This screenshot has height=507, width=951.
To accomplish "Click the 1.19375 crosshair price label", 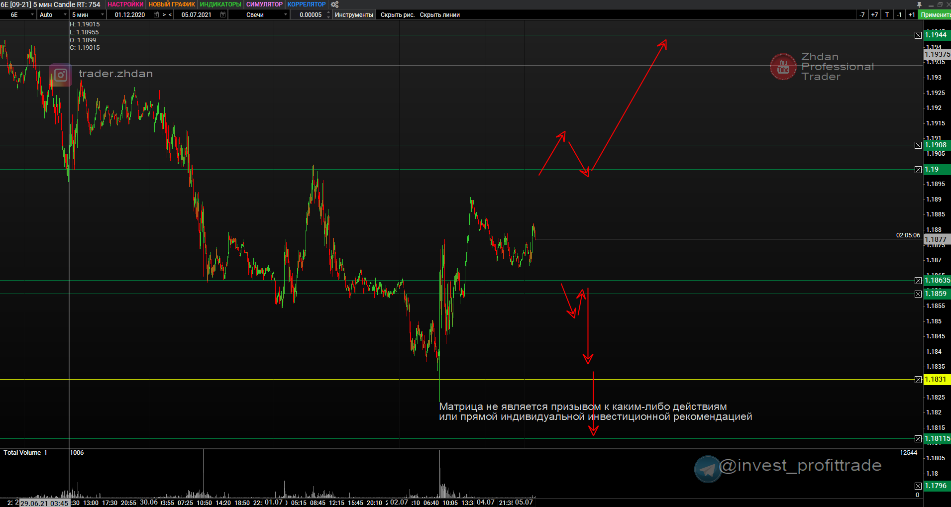I will [937, 54].
